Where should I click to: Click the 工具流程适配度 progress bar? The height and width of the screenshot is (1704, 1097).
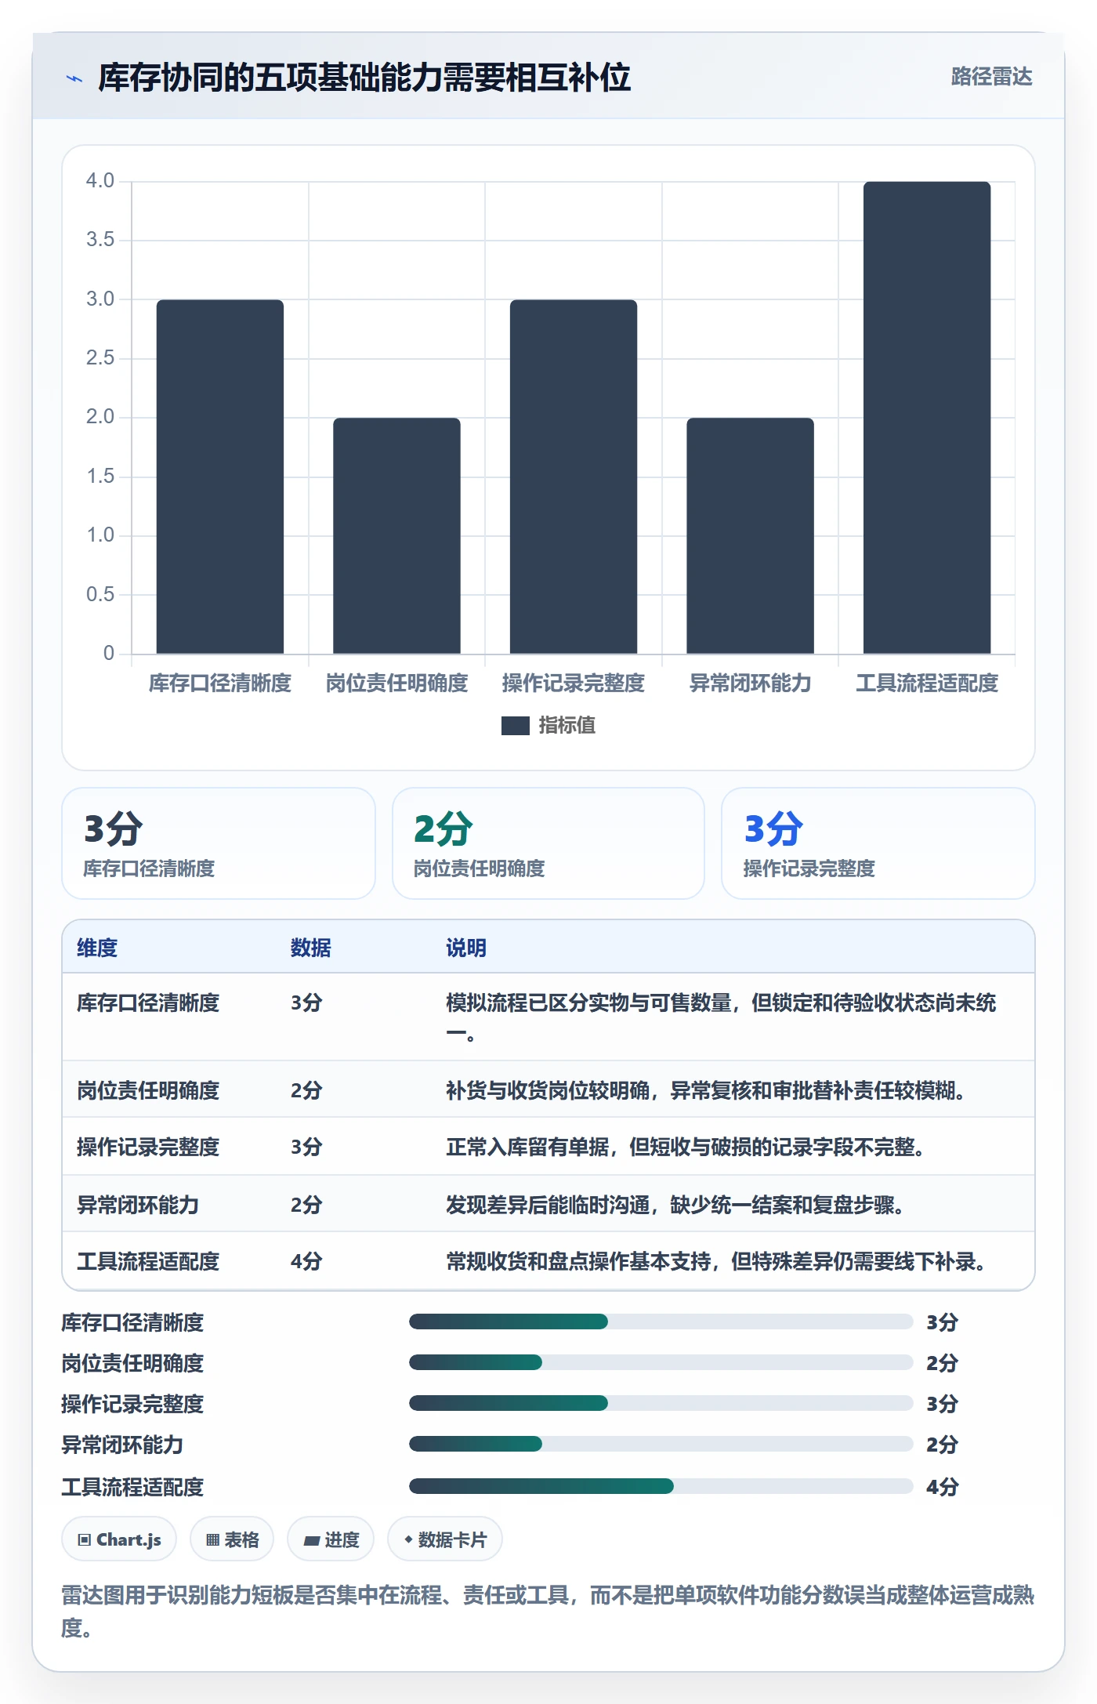[x=661, y=1486]
